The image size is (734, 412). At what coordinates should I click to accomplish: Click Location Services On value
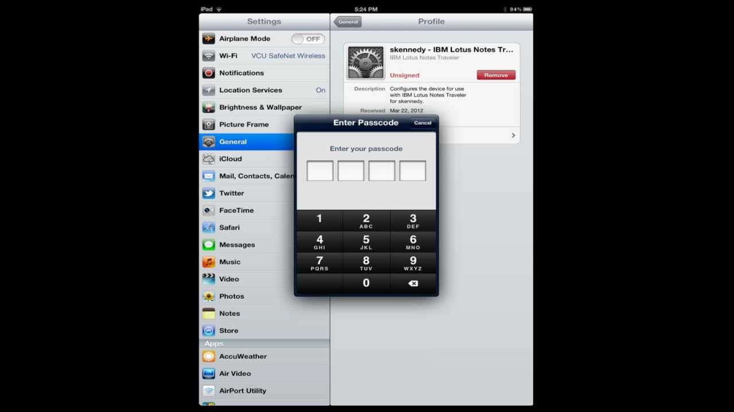(321, 90)
